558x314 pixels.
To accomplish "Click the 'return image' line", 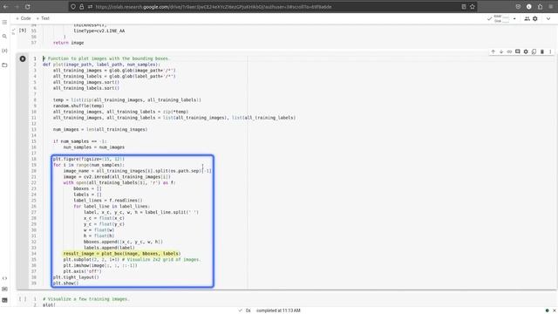I will coord(68,43).
